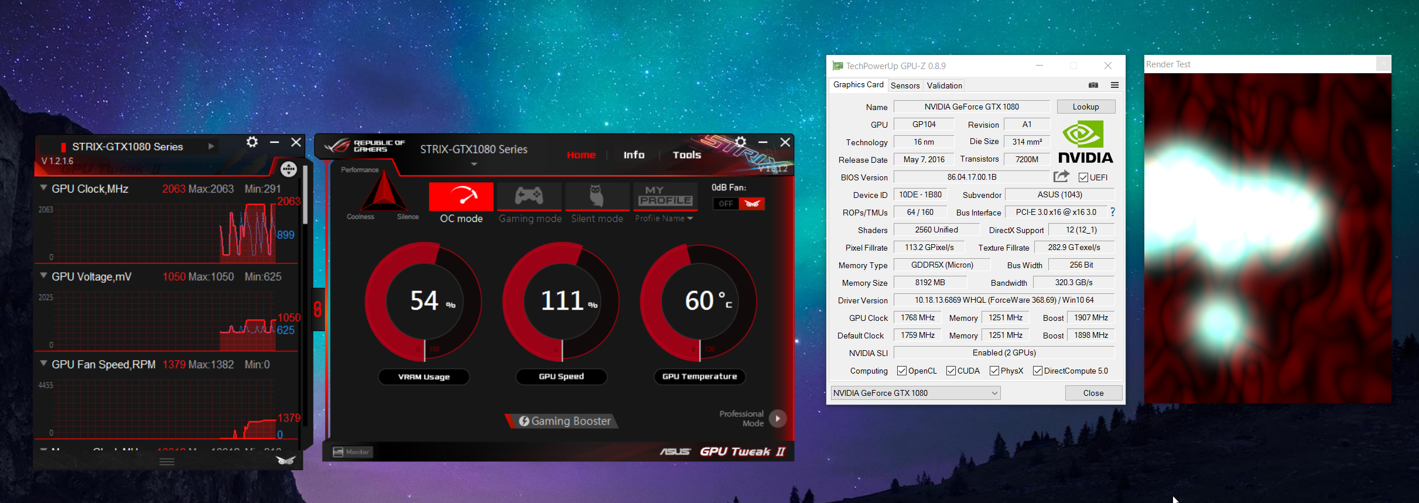The width and height of the screenshot is (1419, 503).
Task: Toggle the CUDA checkbox
Action: pos(951,371)
